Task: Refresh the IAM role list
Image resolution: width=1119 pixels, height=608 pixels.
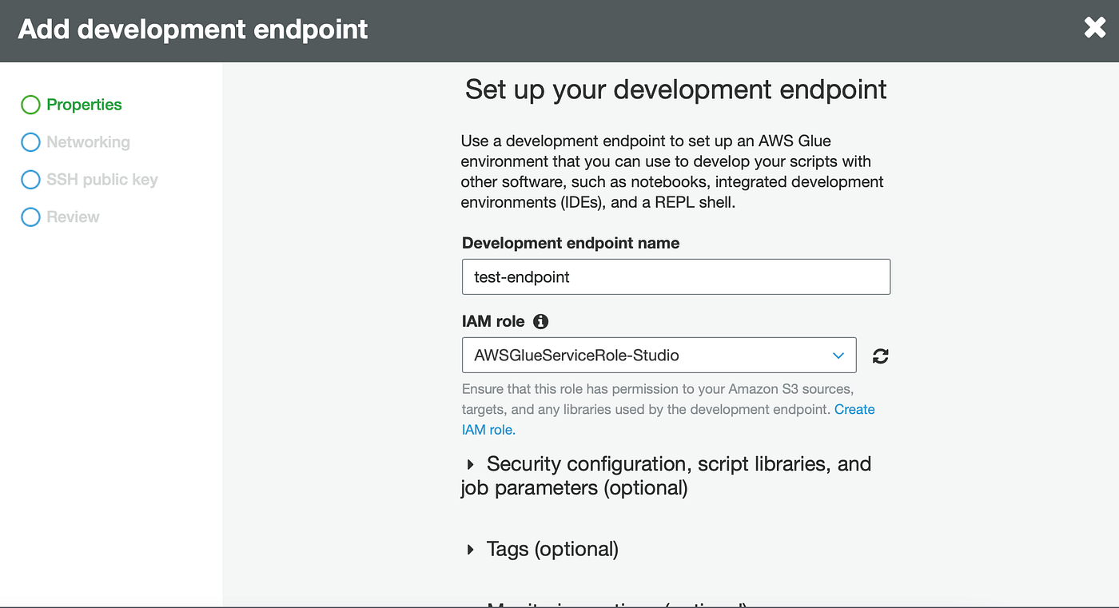Action: [x=881, y=356]
